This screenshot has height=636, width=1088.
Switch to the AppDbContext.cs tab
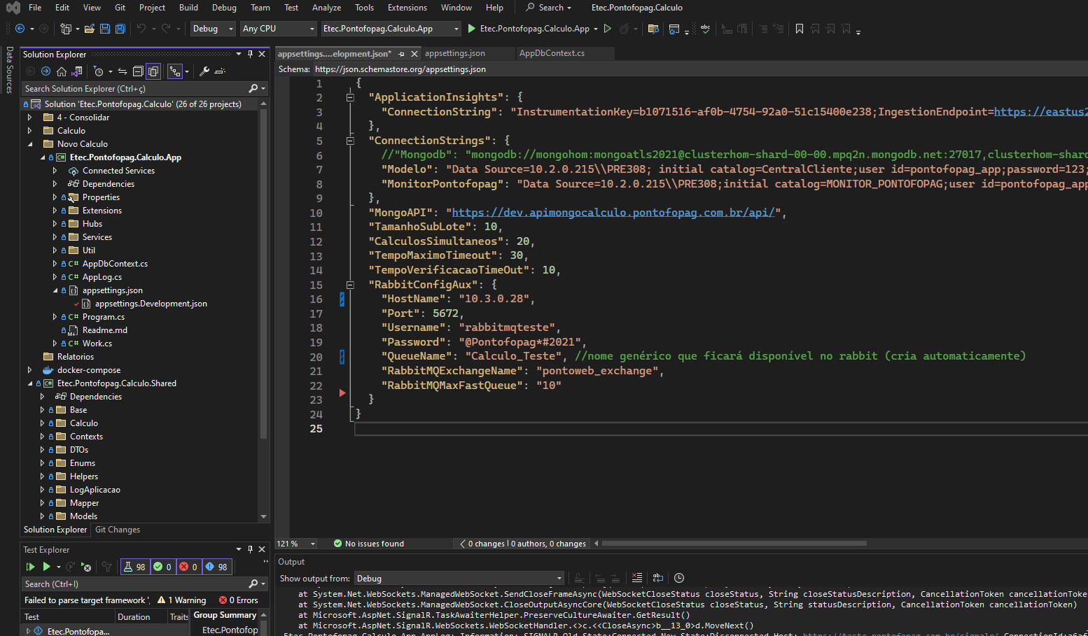pyautogui.click(x=552, y=53)
